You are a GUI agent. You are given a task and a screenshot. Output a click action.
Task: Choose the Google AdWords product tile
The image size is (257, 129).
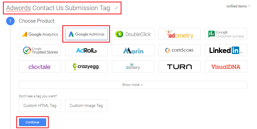86,34
